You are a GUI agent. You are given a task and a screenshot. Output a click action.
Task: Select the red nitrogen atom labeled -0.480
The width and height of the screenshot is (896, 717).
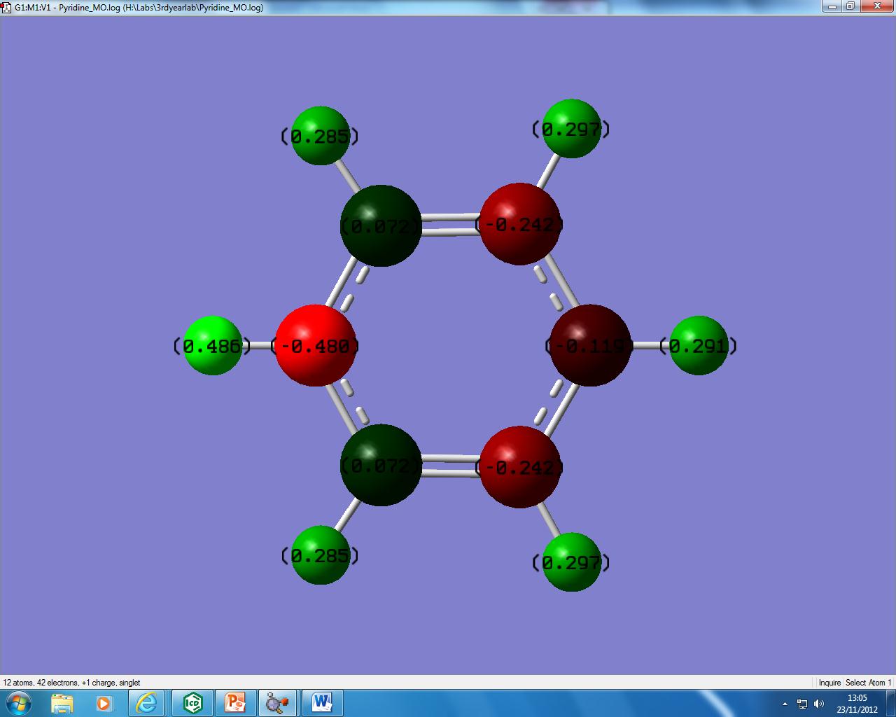[316, 345]
